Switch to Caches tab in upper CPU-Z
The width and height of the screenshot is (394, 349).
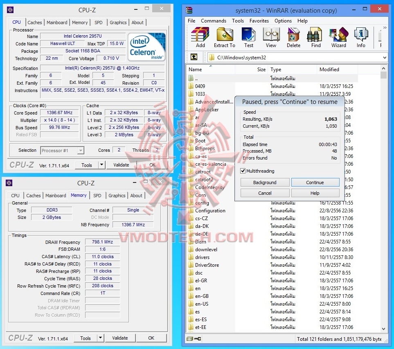coord(35,23)
